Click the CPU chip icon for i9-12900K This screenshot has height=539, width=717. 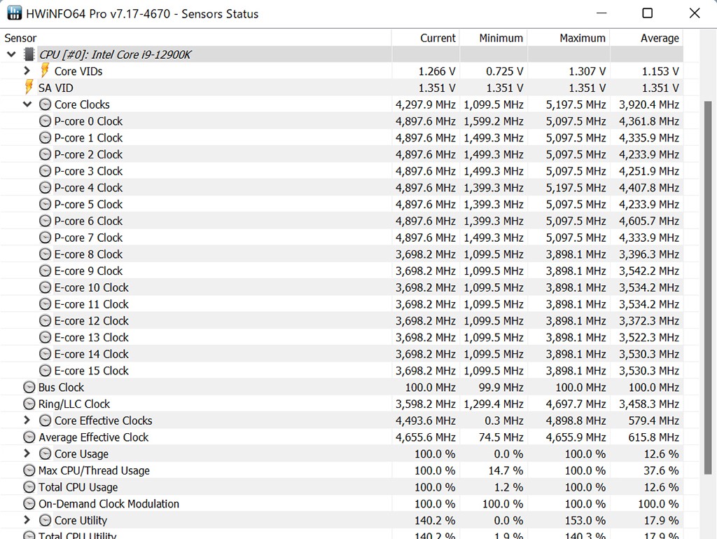pyautogui.click(x=29, y=55)
